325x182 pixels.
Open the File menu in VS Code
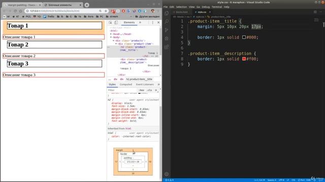tap(166, 7)
